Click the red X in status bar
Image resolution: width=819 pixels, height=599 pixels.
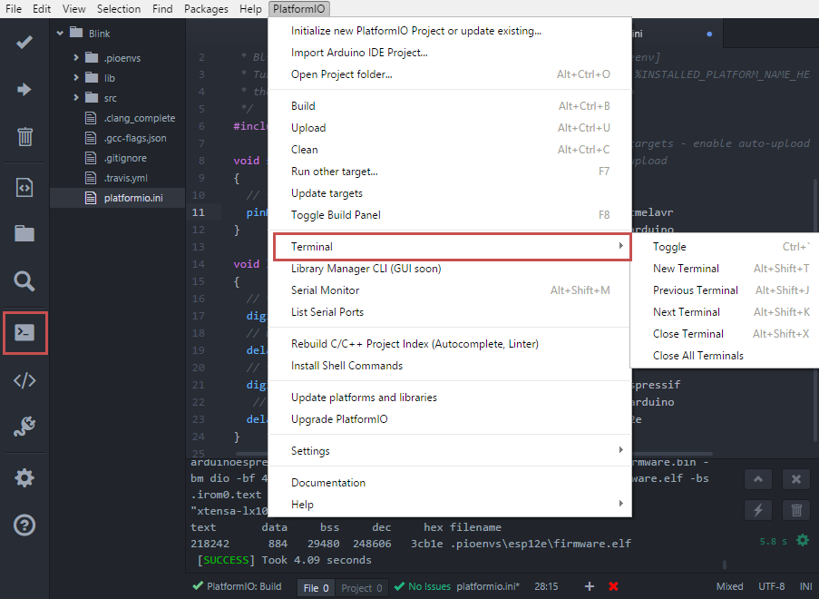pos(613,586)
